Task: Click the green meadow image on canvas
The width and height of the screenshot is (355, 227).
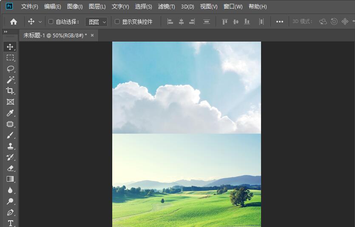Action: coord(187,180)
